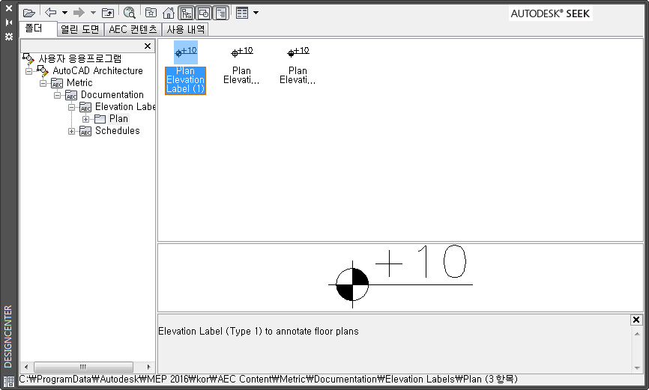Click the Up one folder level icon

pos(108,13)
